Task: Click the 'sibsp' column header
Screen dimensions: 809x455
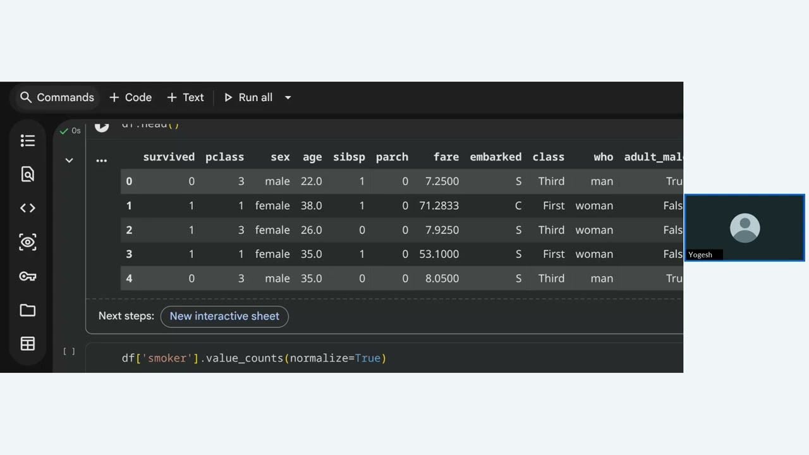Action: coord(349,157)
